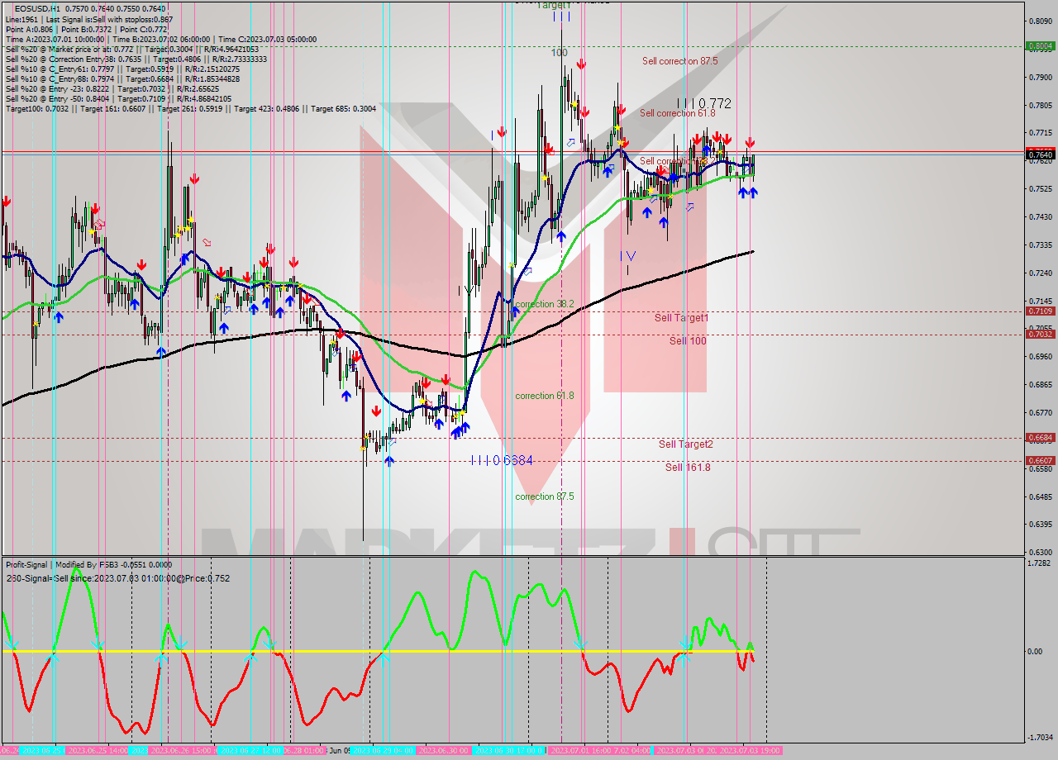Click the red 0.7109 price tag
This screenshot has height=760, width=1058.
(x=1040, y=311)
